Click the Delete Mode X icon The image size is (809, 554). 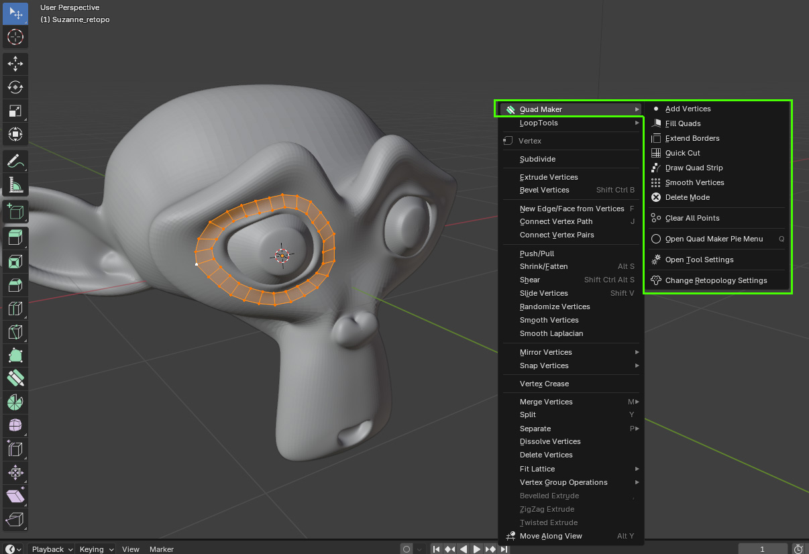point(656,197)
